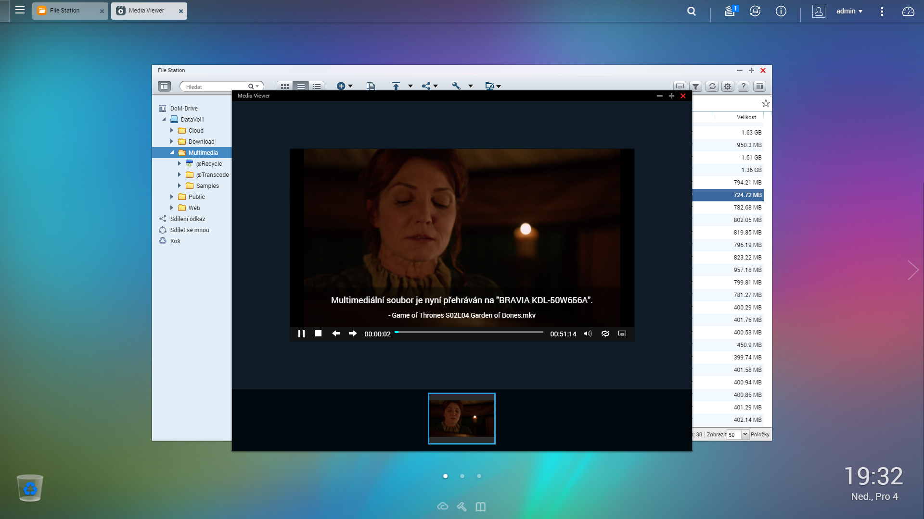This screenshot has width=924, height=519.
Task: Select the Media Viewer tab
Action: (146, 11)
